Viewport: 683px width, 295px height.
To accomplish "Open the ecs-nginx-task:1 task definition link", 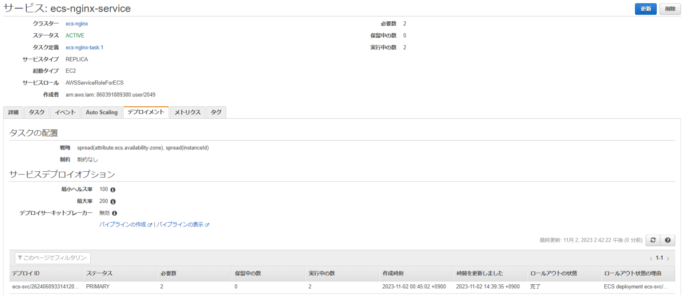I will tap(84, 47).
